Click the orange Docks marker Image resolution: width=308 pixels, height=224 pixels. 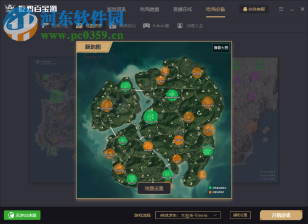coord(202,175)
